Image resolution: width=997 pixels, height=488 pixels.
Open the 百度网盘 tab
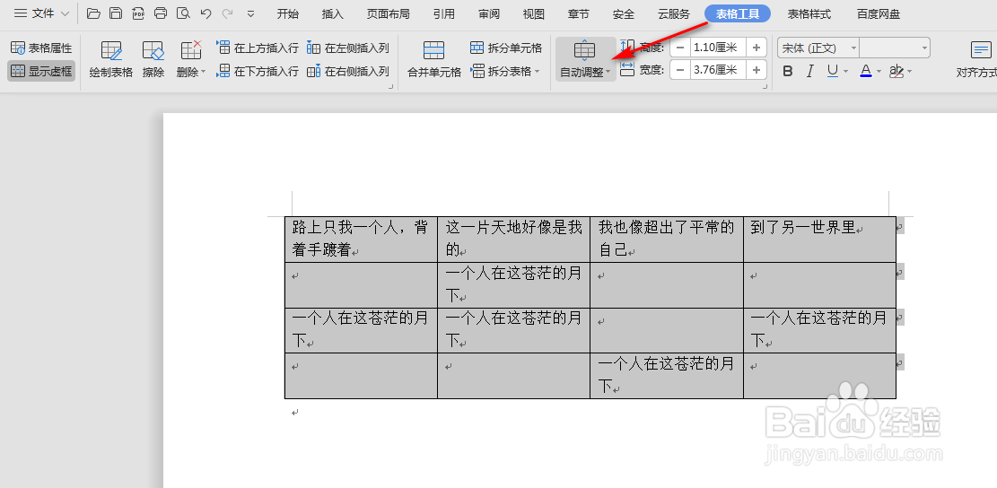click(879, 14)
